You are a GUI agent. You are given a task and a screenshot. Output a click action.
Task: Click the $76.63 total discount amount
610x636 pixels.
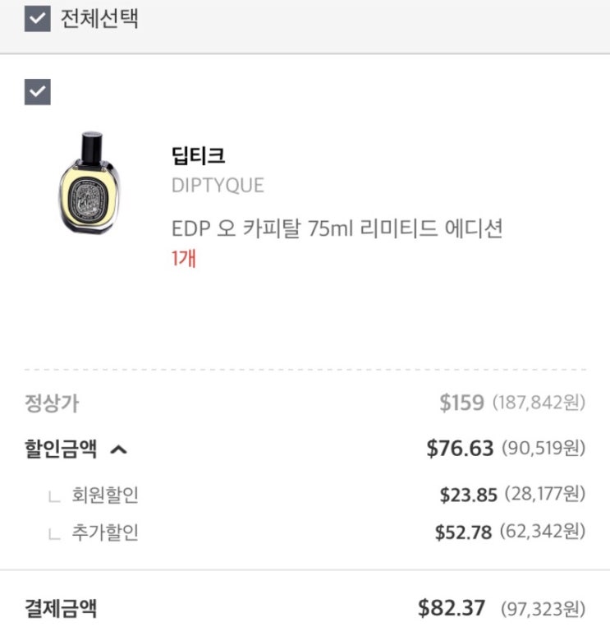[460, 449]
